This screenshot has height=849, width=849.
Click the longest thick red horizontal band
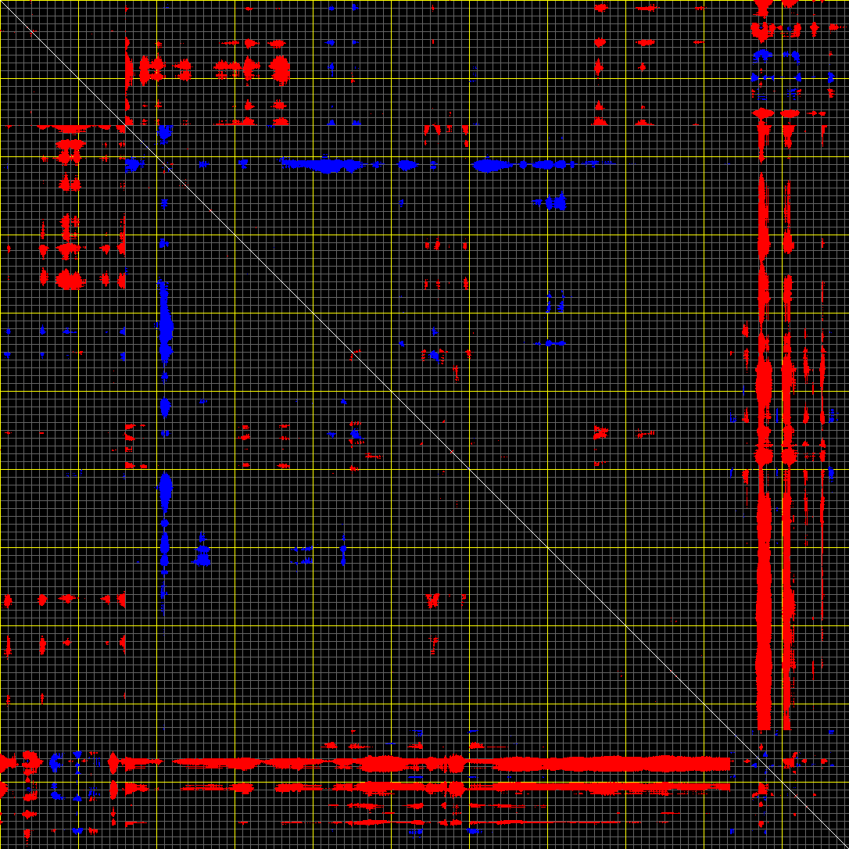pos(547,763)
